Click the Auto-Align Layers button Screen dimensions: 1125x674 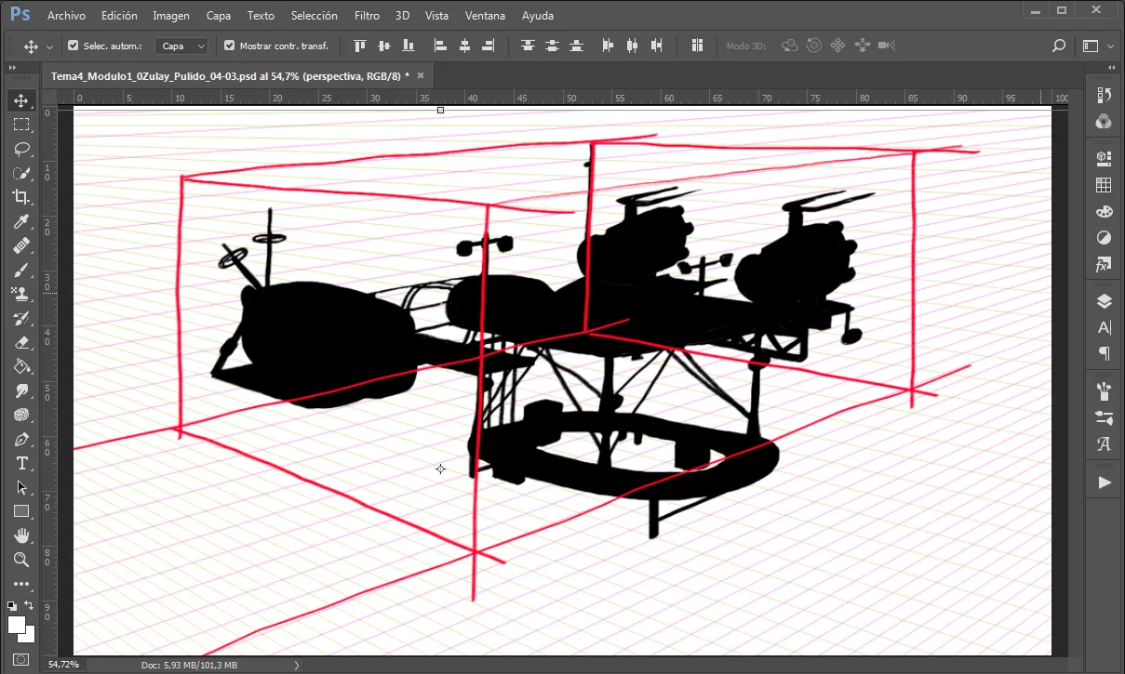[697, 46]
